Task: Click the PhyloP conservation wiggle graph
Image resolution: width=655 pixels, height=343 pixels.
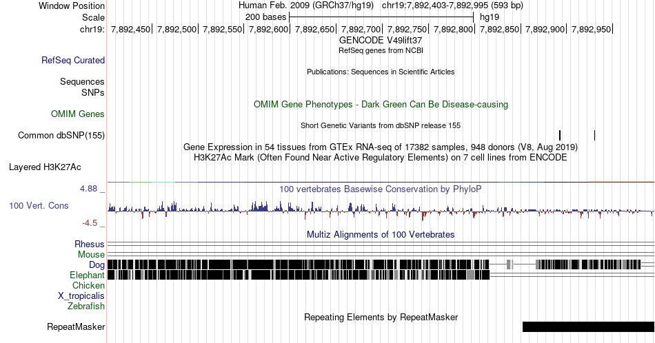Action: tap(381, 210)
